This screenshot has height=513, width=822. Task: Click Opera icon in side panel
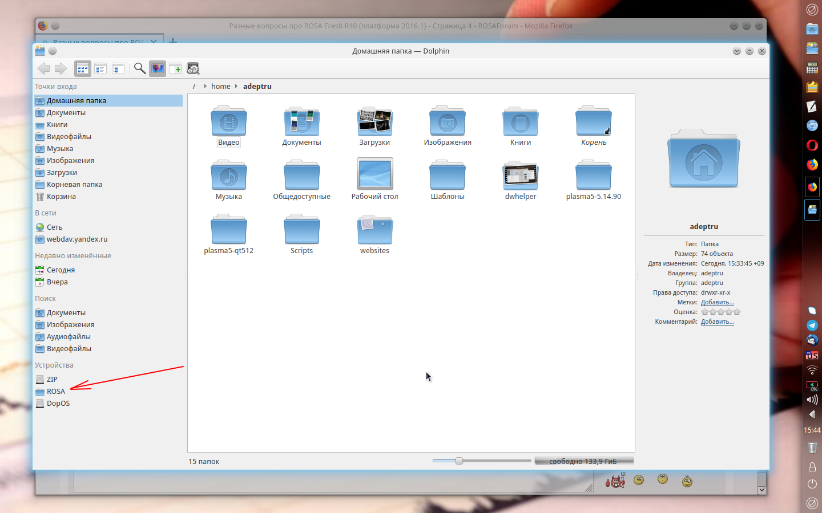point(812,145)
